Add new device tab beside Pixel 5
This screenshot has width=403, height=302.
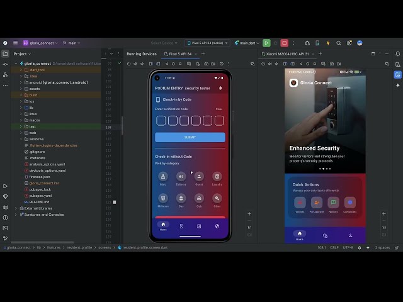tap(203, 53)
